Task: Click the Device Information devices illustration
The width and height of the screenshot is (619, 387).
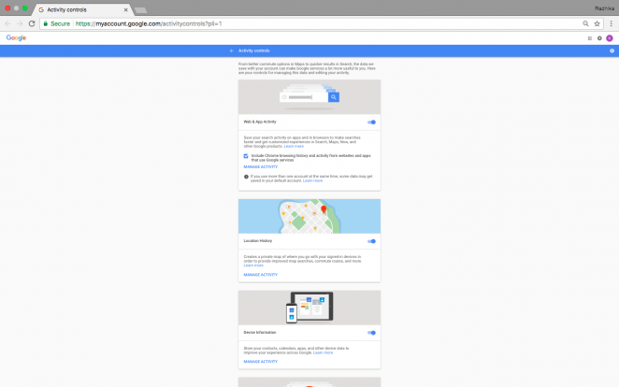Action: (309, 308)
